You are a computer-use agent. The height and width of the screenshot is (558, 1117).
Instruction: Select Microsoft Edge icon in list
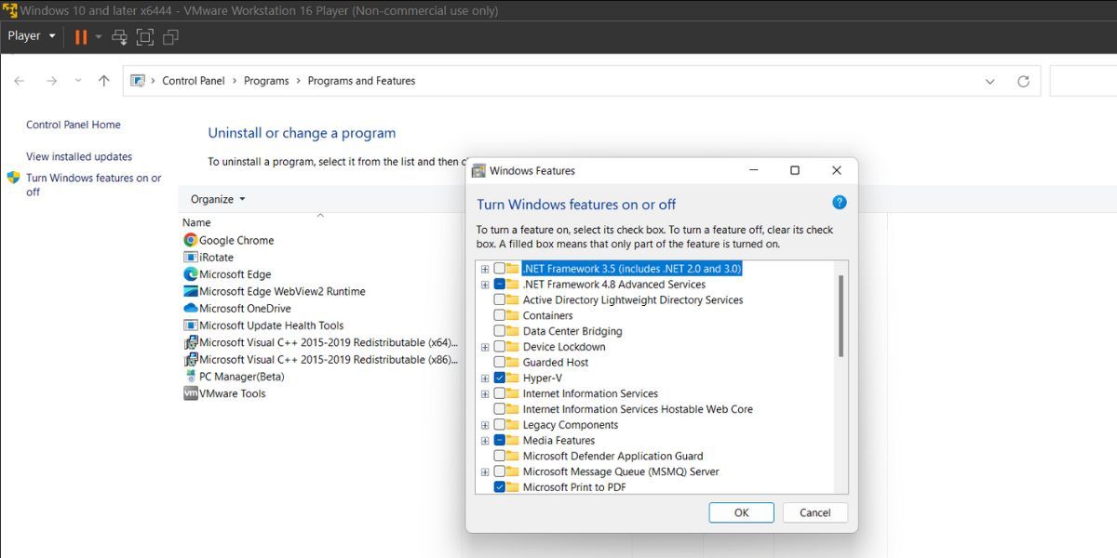(191, 274)
